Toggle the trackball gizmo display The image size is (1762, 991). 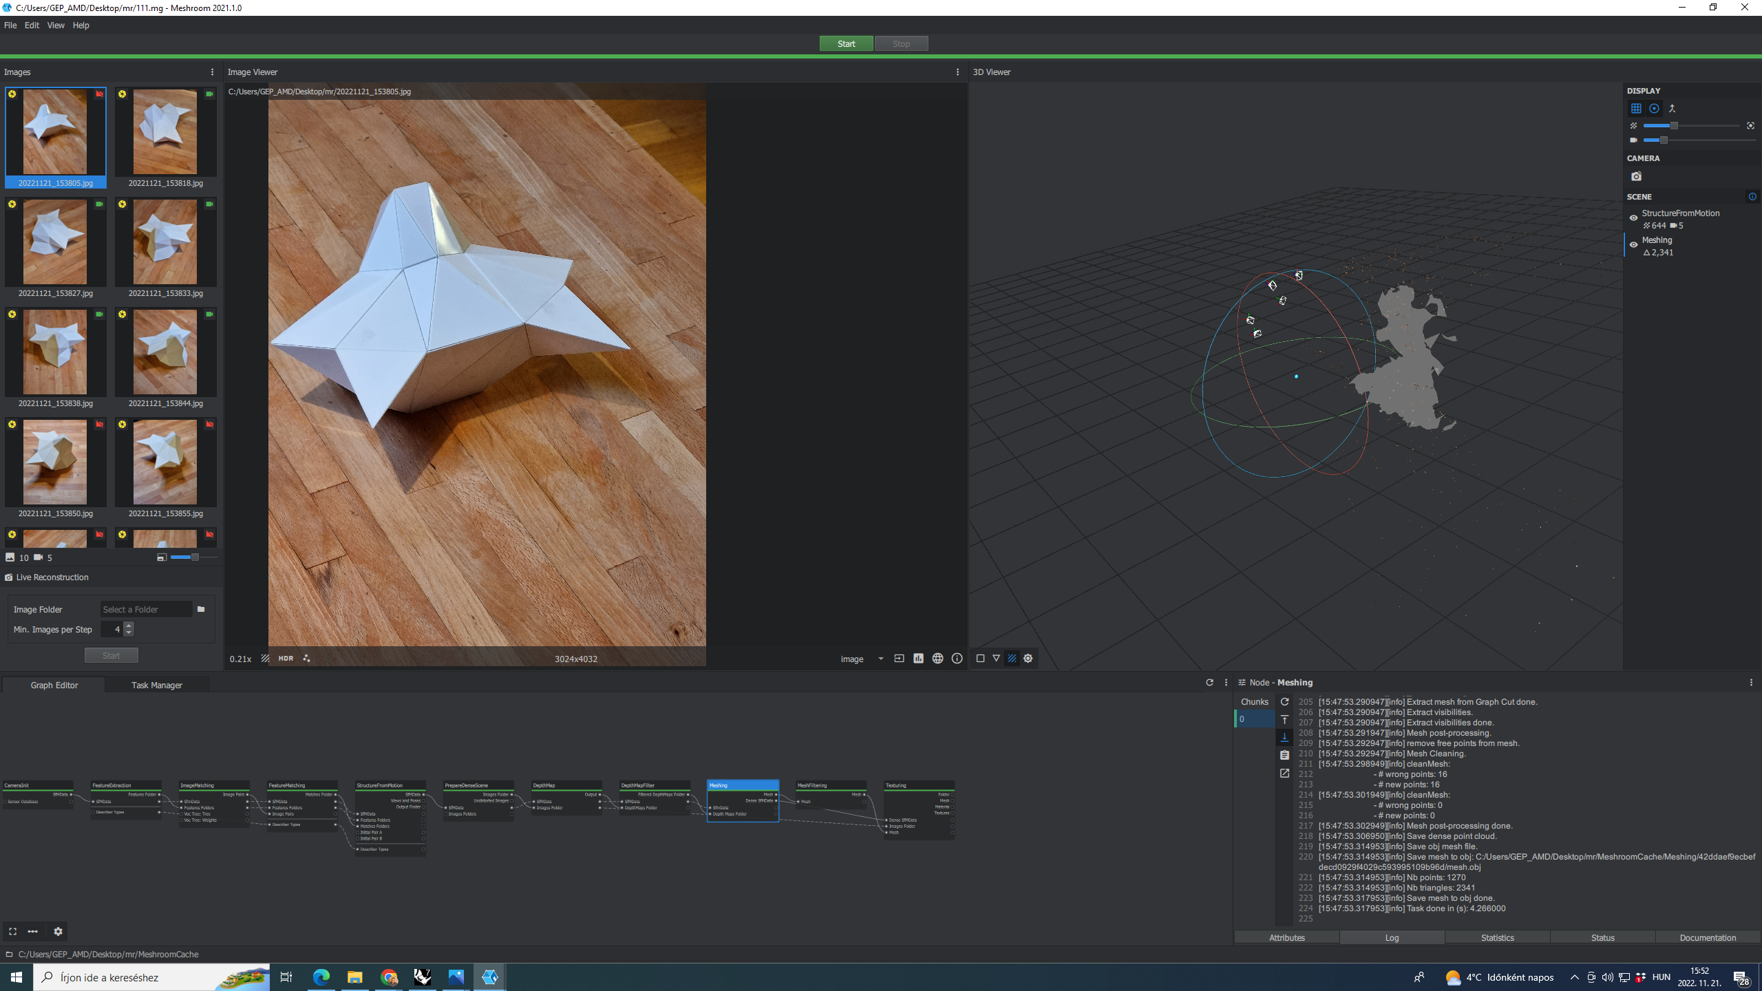pyautogui.click(x=1654, y=108)
